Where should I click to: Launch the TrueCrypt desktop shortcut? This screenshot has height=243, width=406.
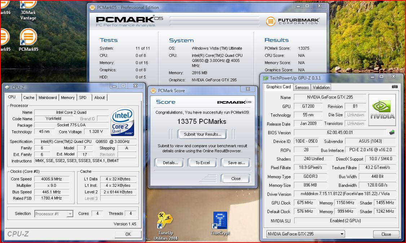point(220,224)
